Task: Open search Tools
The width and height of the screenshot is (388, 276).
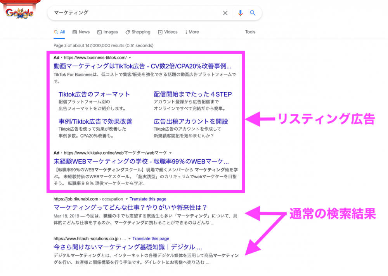Action: click(250, 32)
